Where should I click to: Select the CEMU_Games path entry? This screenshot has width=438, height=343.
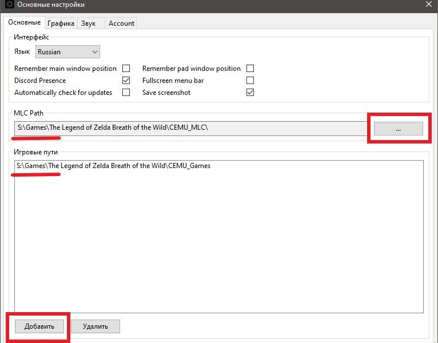(x=113, y=166)
